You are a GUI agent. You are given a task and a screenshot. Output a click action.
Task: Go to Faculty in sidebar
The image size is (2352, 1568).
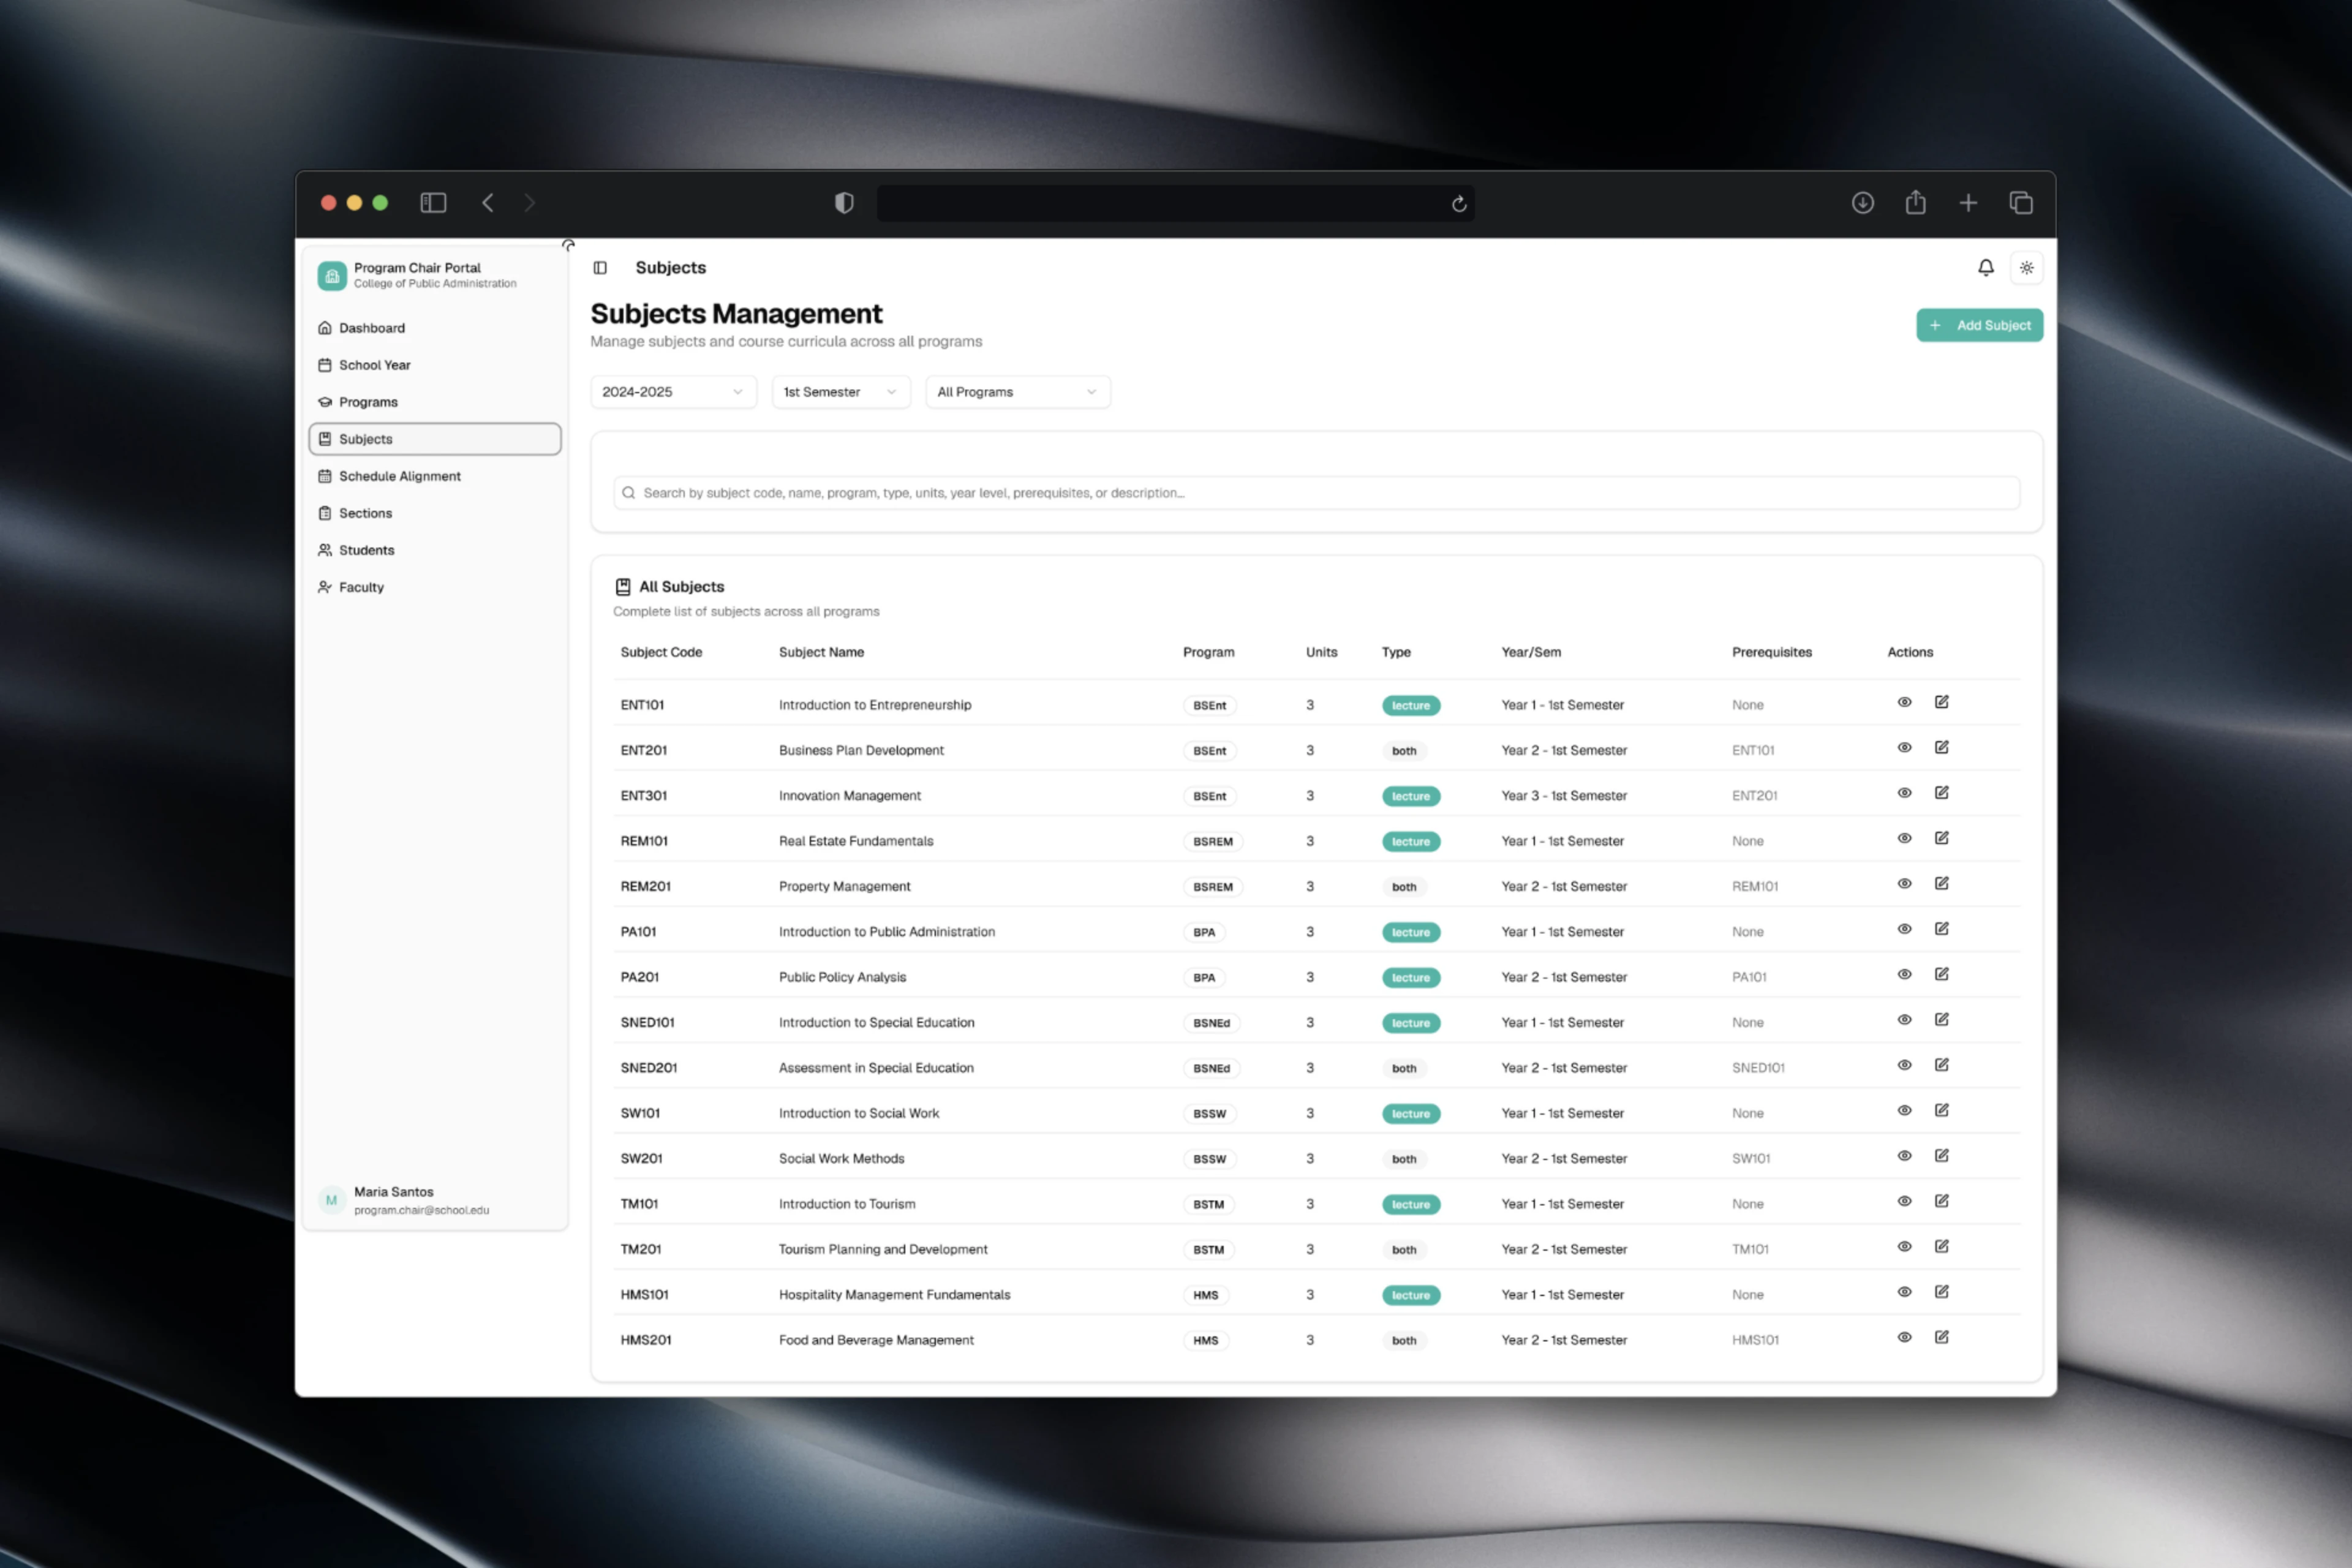click(434, 587)
